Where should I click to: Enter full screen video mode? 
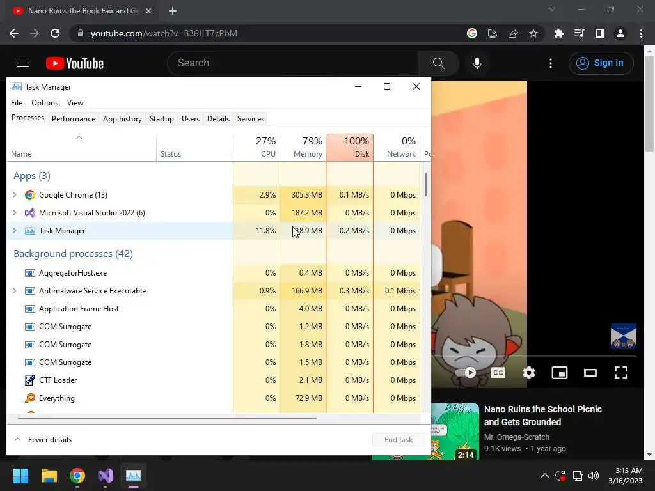pos(620,373)
